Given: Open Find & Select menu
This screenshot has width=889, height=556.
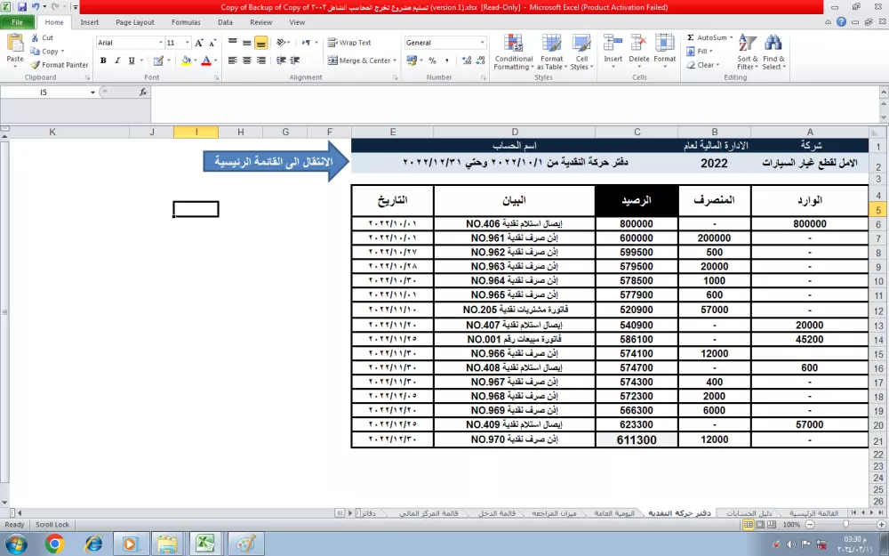Looking at the screenshot, I should [774, 52].
